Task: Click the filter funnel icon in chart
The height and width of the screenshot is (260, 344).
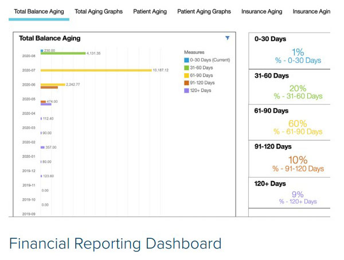Action: coord(228,38)
